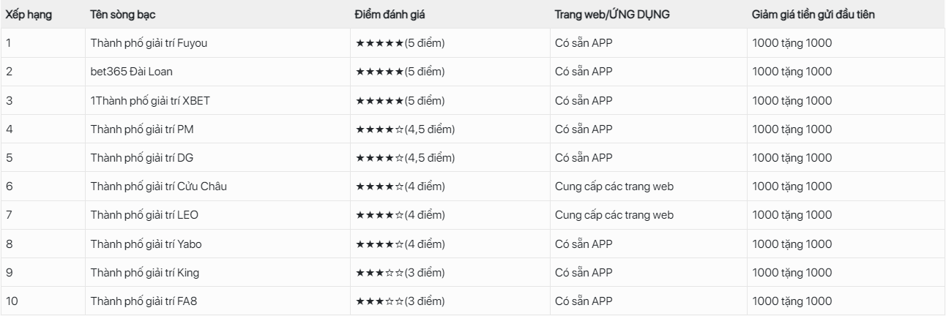The width and height of the screenshot is (946, 316).
Task: Click the "Thành phố giải trí DG" cell
Action: (142, 157)
